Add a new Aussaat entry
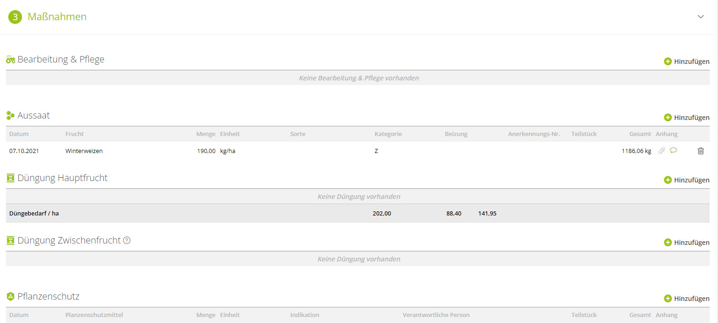The height and width of the screenshot is (323, 718). coord(686,118)
